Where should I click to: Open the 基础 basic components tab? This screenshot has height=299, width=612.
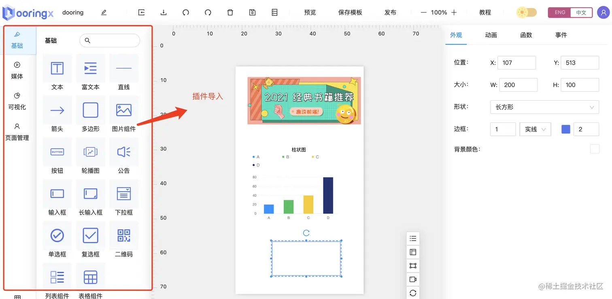(17, 40)
